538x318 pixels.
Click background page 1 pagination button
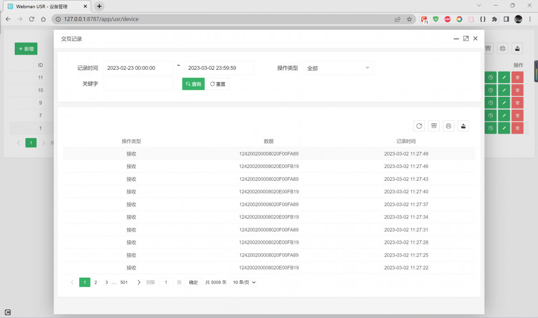click(31, 143)
